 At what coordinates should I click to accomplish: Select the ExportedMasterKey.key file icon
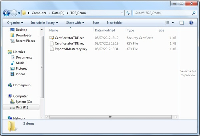[52, 49]
